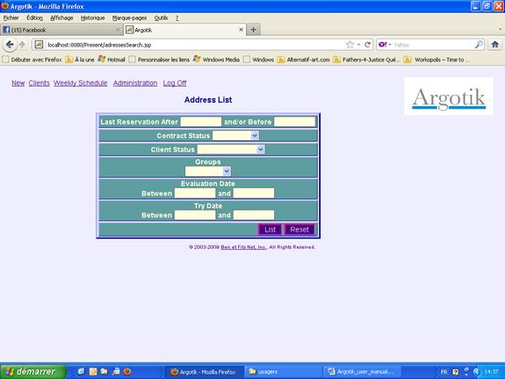The height and width of the screenshot is (379, 505).
Task: Open the Historique menu
Action: click(x=93, y=18)
